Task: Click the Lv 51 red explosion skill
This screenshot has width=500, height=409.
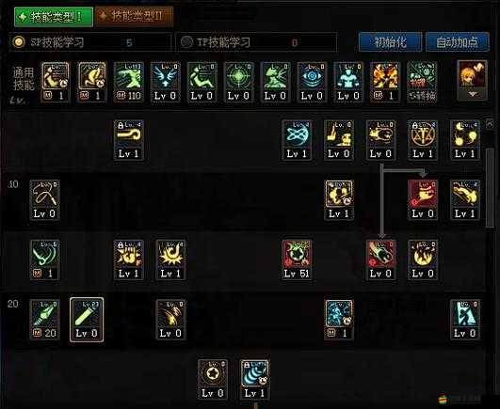Action: click(x=297, y=260)
